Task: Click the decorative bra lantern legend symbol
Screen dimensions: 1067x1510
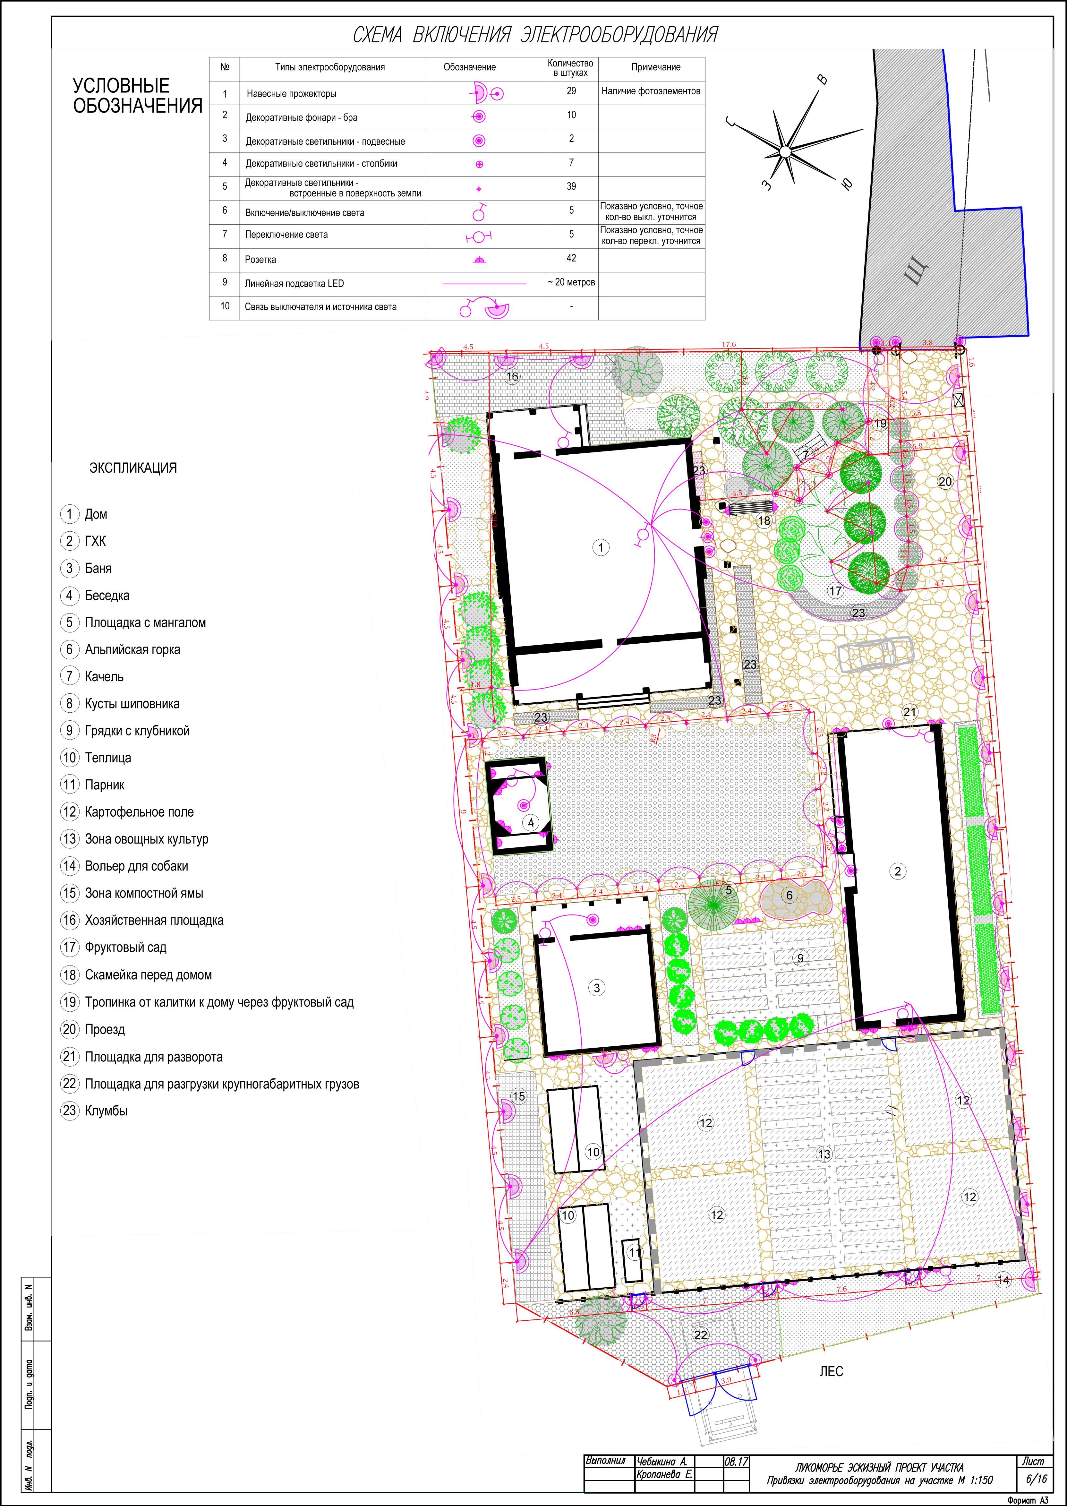Action: (479, 117)
